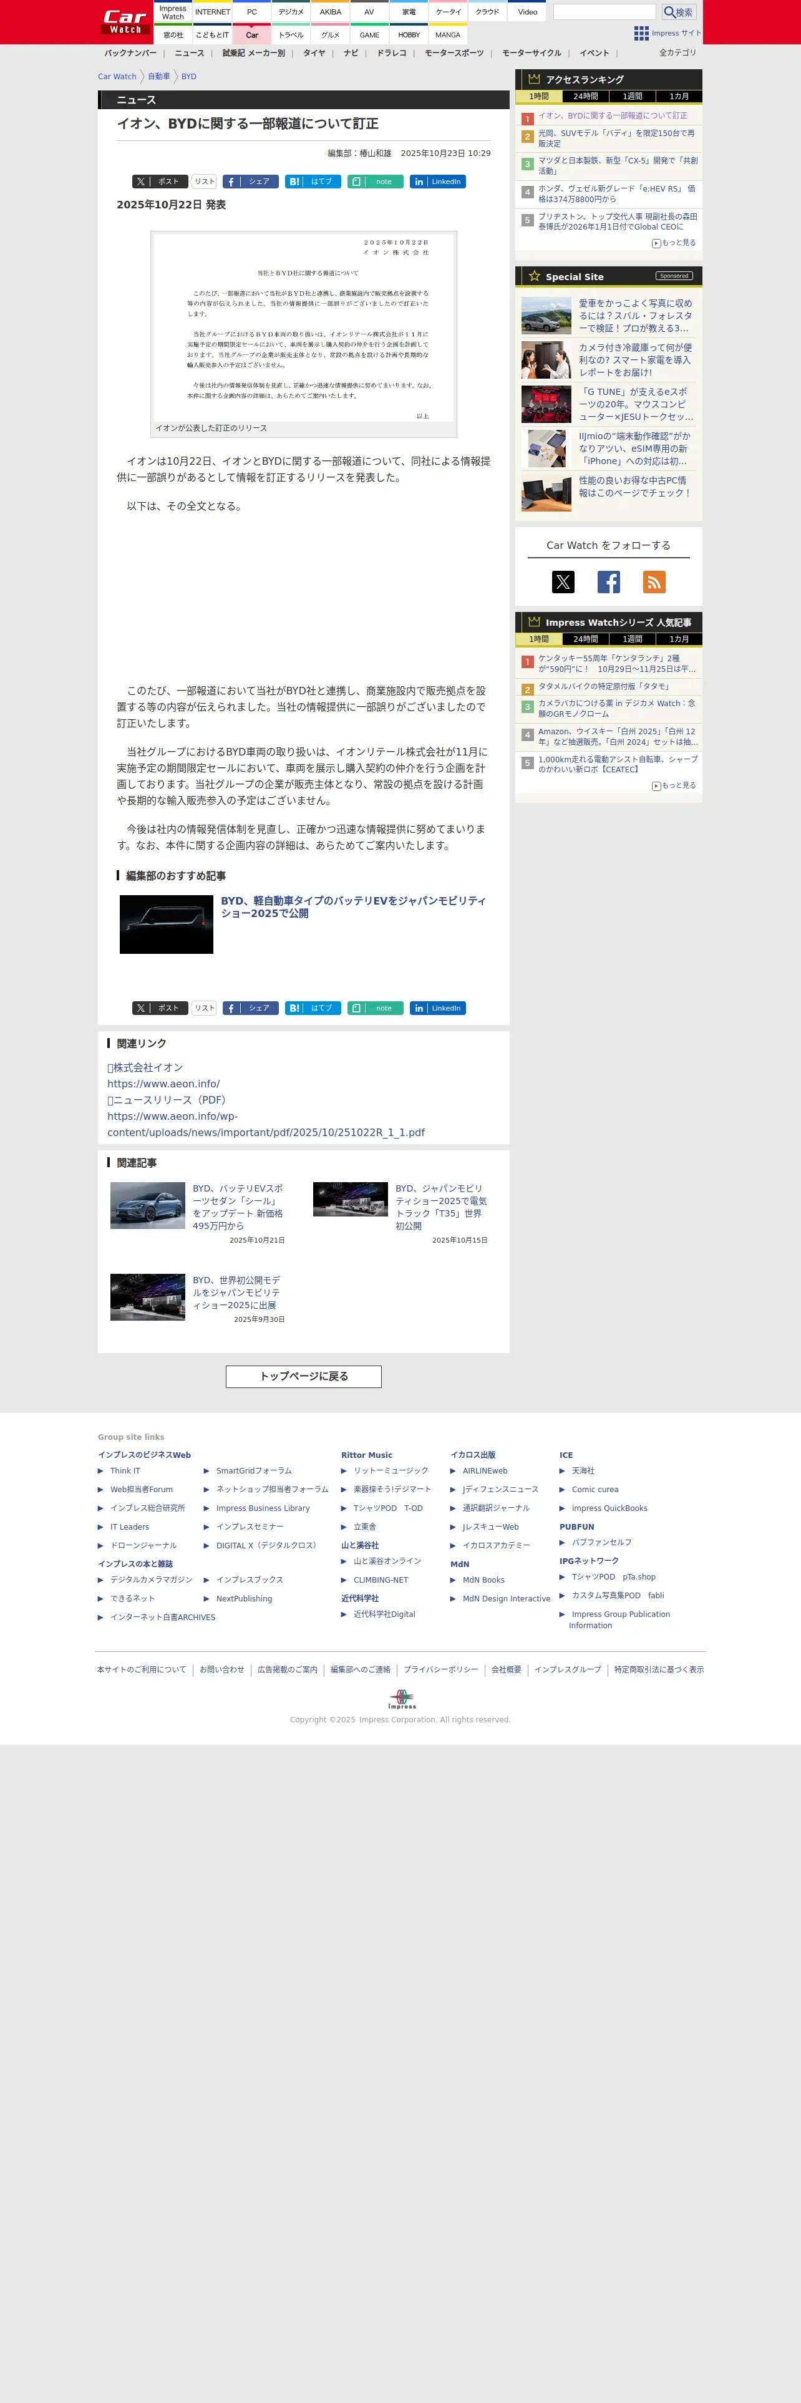Open the モータースポーツ menu item
Viewport: 801px width, 2403px height.
click(454, 53)
